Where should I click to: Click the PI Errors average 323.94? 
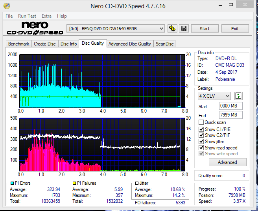tap(53, 189)
